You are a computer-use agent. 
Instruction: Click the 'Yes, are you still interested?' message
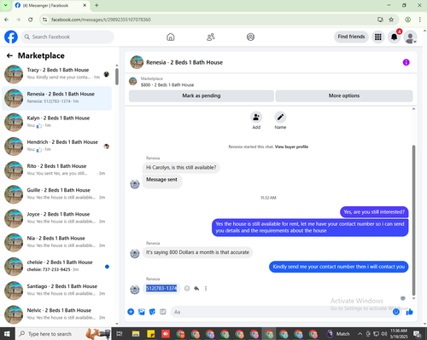tap(374, 212)
